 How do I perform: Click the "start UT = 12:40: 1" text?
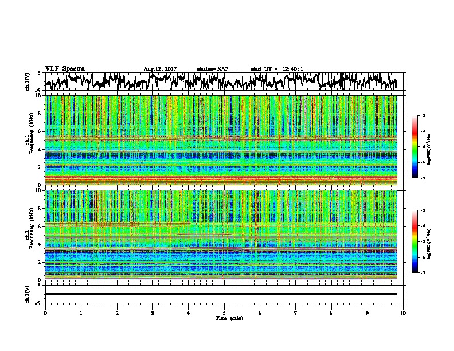point(277,69)
